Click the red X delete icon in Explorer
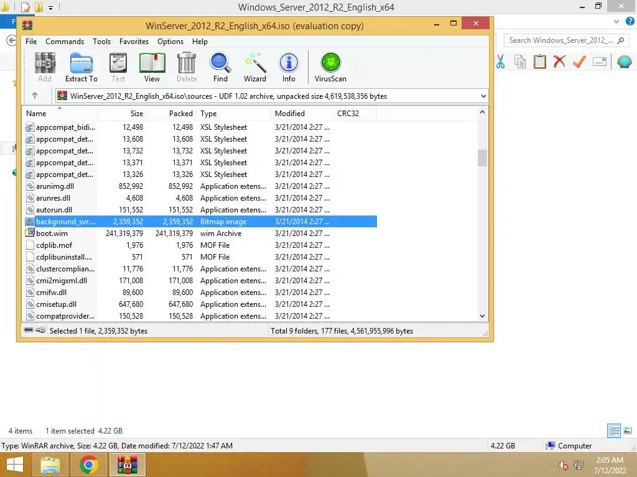 [x=559, y=61]
